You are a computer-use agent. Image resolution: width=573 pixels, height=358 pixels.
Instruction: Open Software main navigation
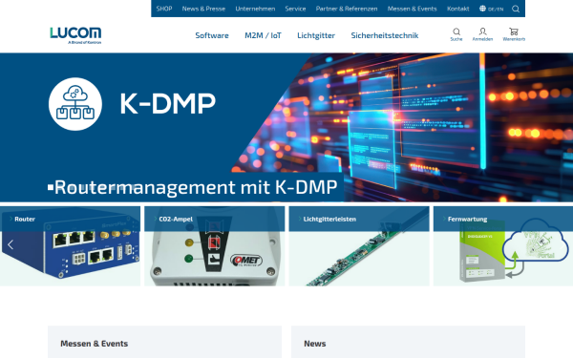(212, 35)
